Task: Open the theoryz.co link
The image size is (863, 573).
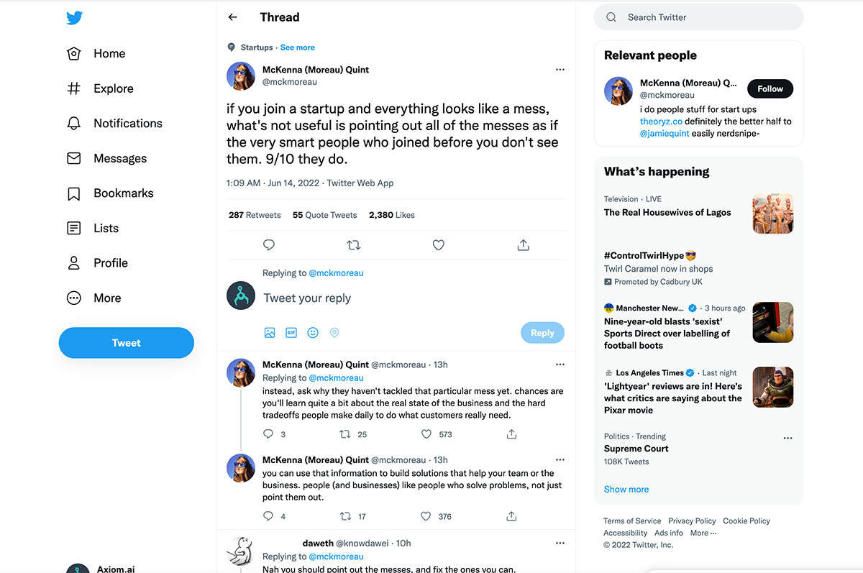Action: 661,122
